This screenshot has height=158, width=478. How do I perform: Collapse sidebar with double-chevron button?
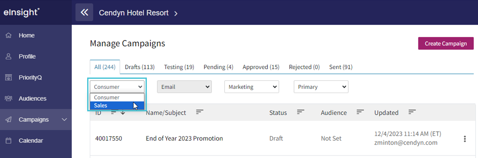tap(84, 13)
